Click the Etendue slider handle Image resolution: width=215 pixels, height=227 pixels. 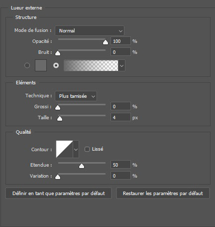(82, 166)
